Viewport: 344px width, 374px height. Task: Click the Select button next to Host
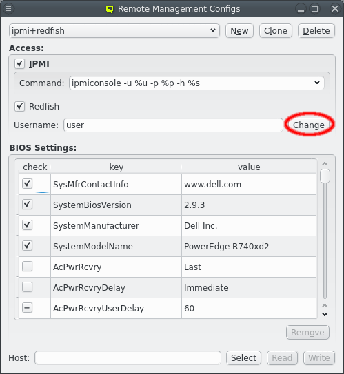click(x=243, y=357)
